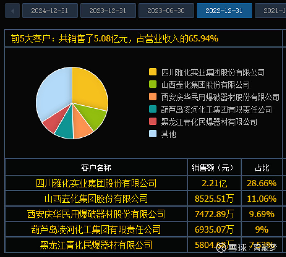Image resolution: width=286 pixels, height=257 pixels.
Task: Open the 2023-06-30 report tab
Action: pos(166,11)
